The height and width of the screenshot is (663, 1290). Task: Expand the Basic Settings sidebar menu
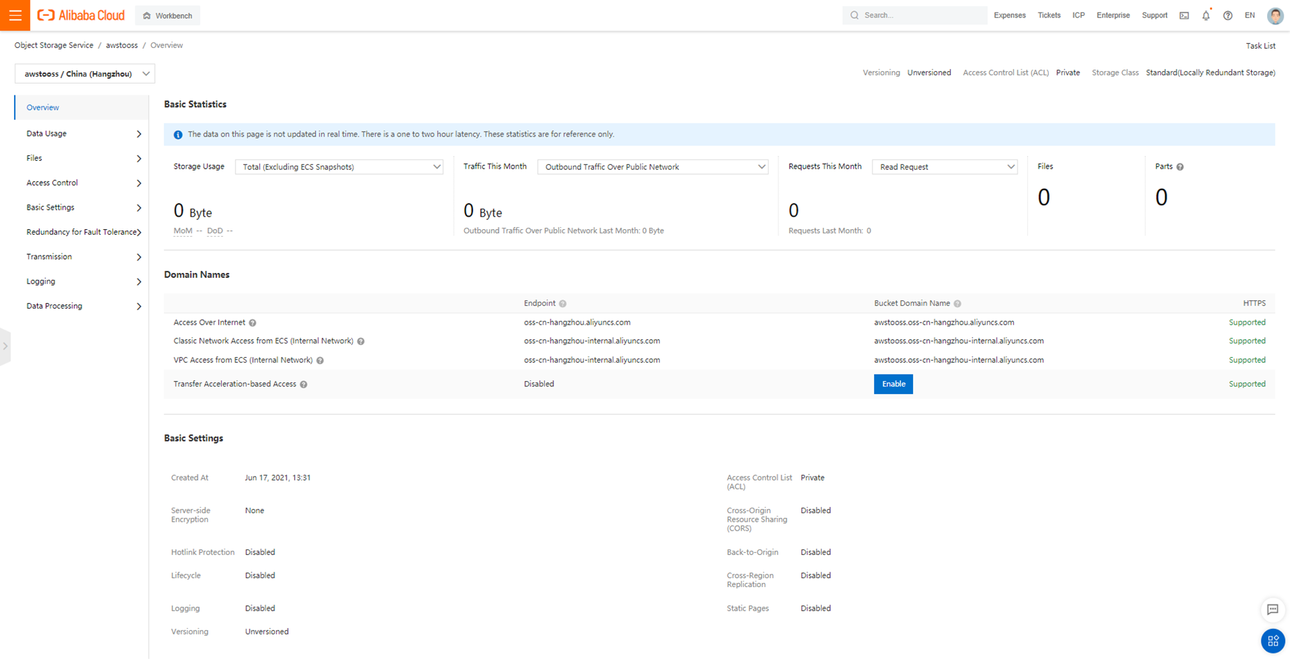click(x=82, y=208)
